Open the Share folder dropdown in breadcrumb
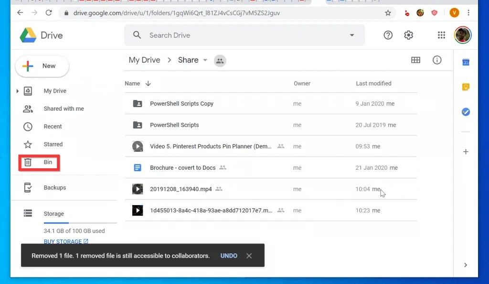Image resolution: width=489 pixels, height=284 pixels. [205, 60]
